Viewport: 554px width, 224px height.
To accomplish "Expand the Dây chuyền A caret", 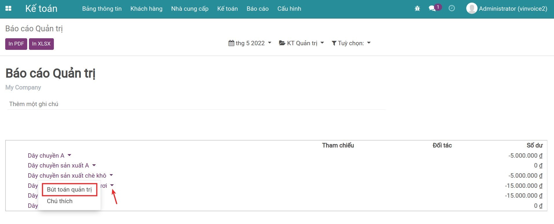I will click(69, 155).
